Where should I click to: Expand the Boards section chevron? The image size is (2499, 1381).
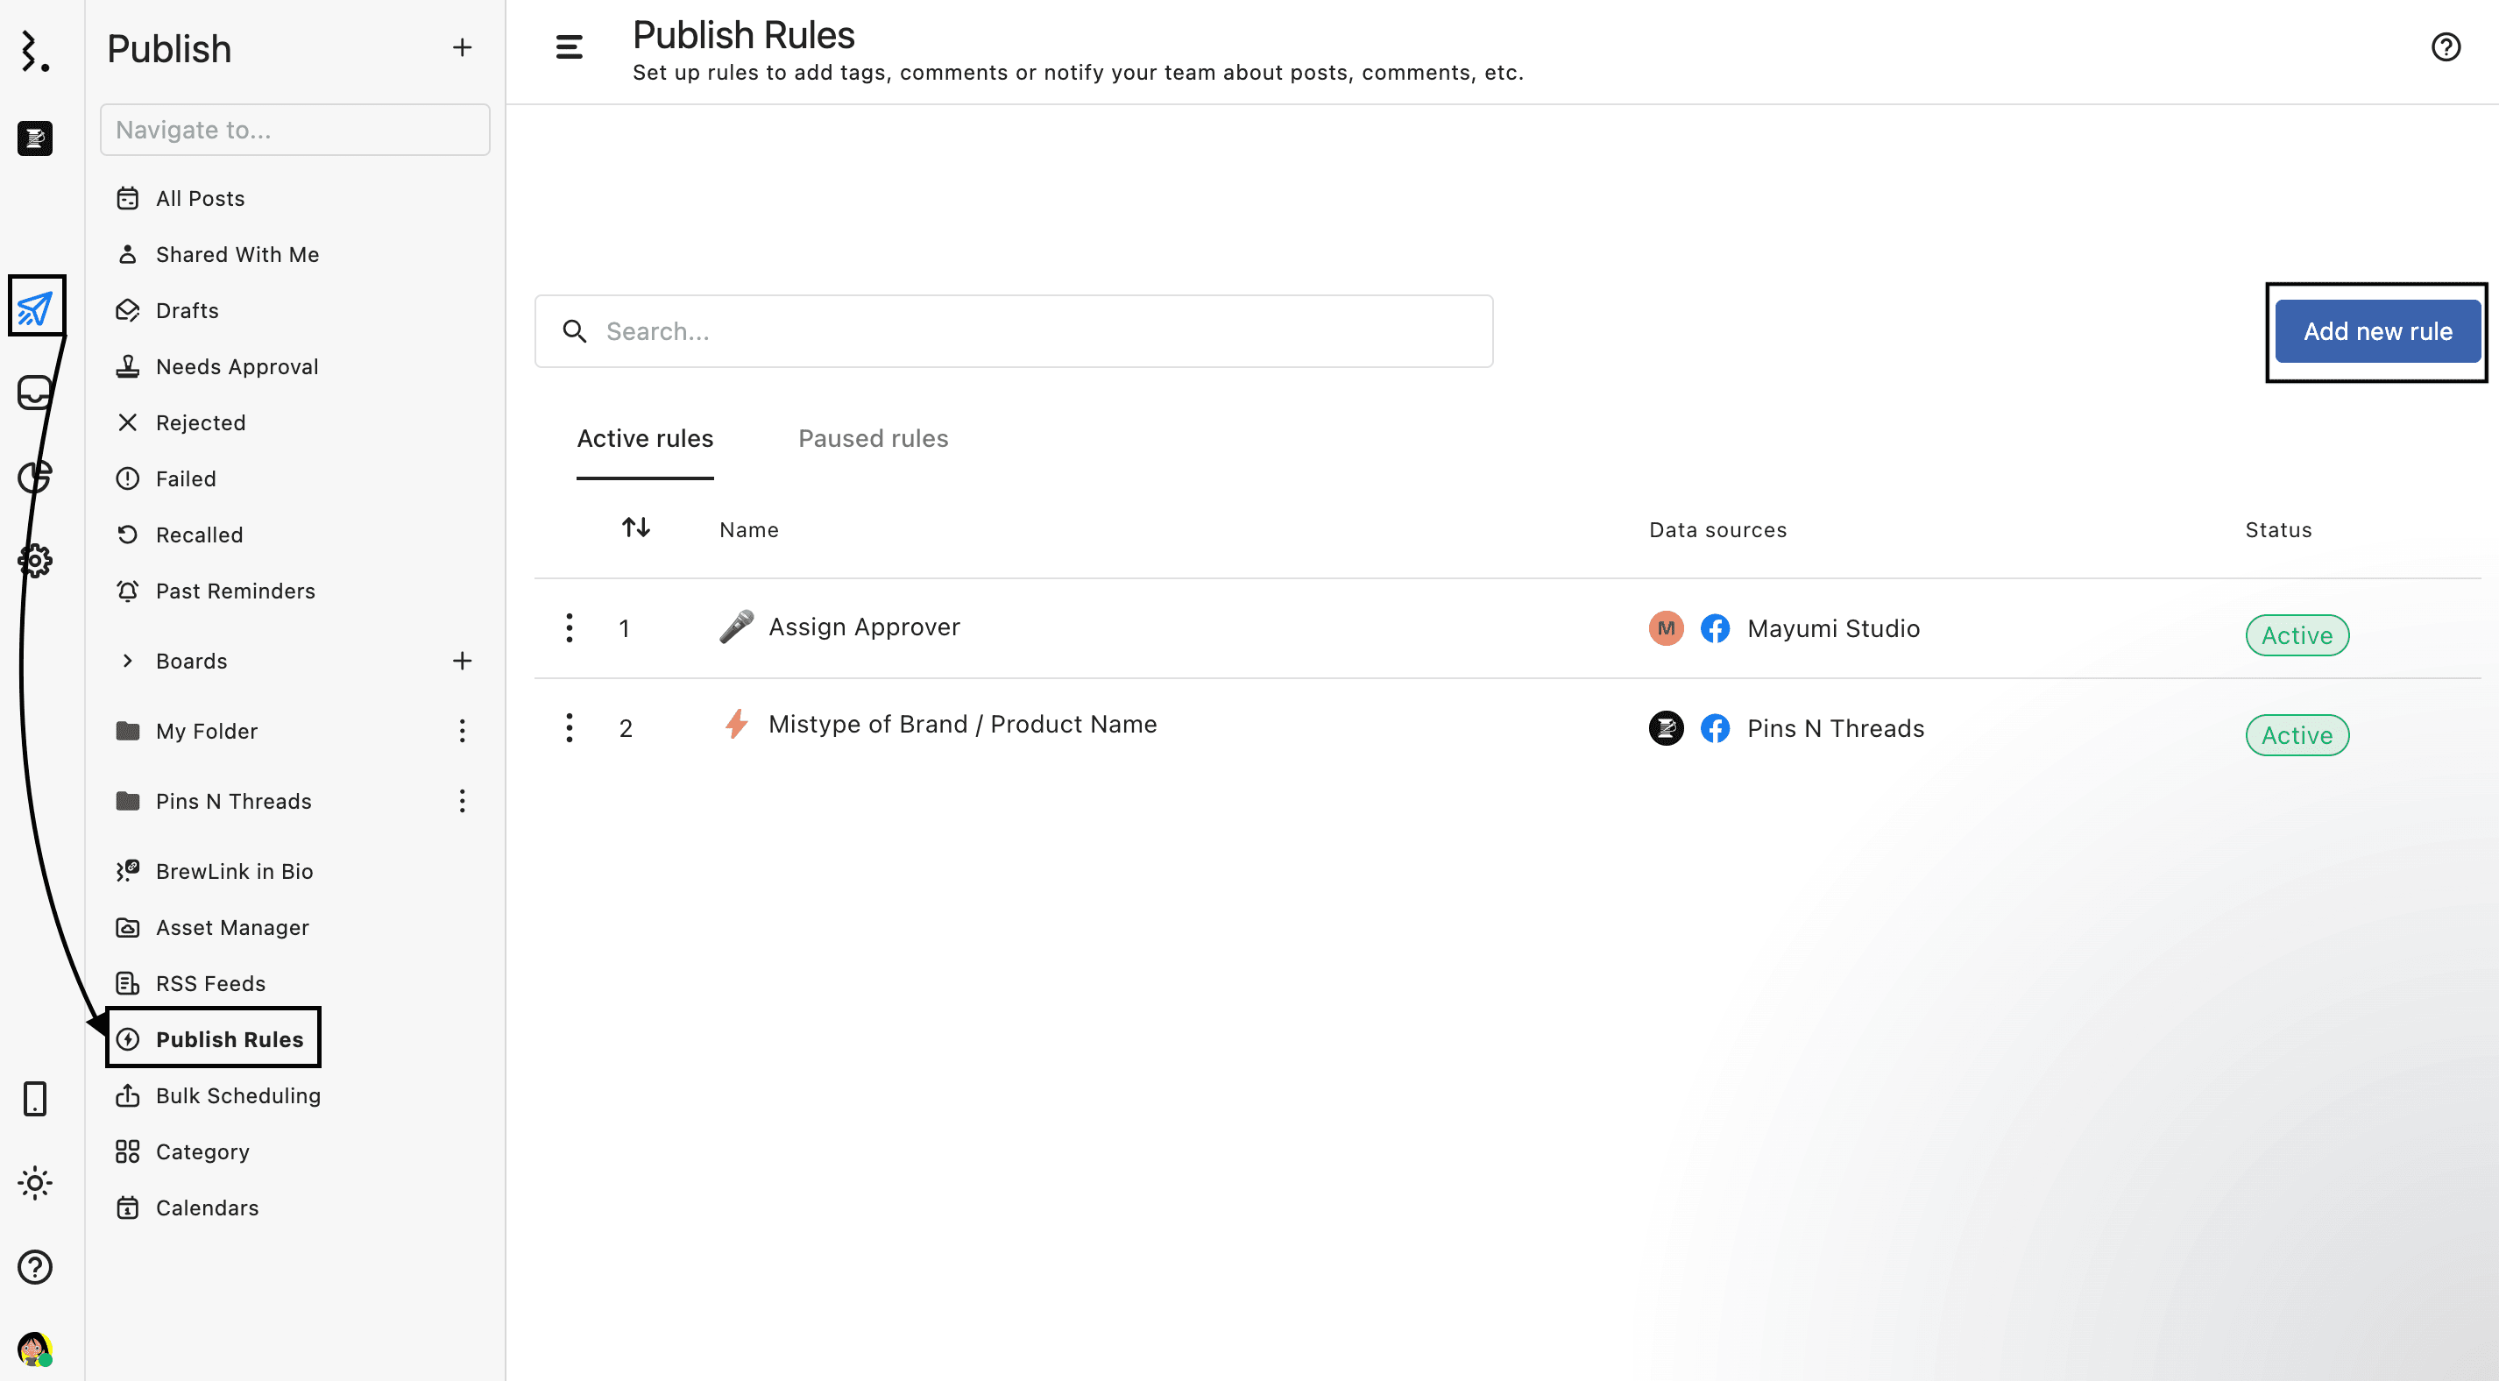[127, 661]
